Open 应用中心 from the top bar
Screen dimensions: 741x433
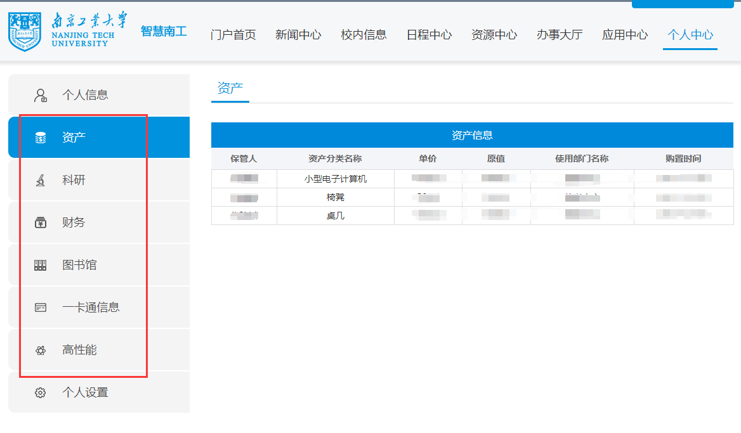pyautogui.click(x=625, y=35)
